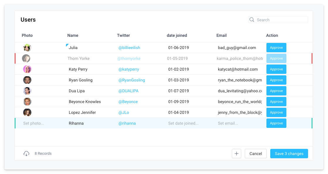Screen dimensions: 328x174
Task: Set email in the new Rihanna row
Action: (228, 123)
